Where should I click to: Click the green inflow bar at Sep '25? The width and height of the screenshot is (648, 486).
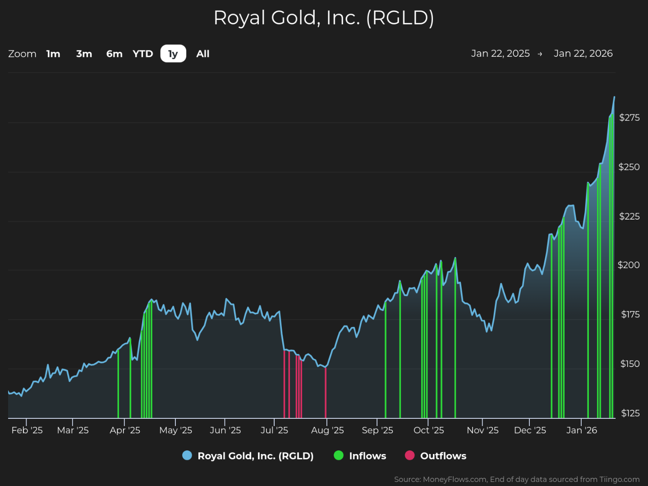386,360
